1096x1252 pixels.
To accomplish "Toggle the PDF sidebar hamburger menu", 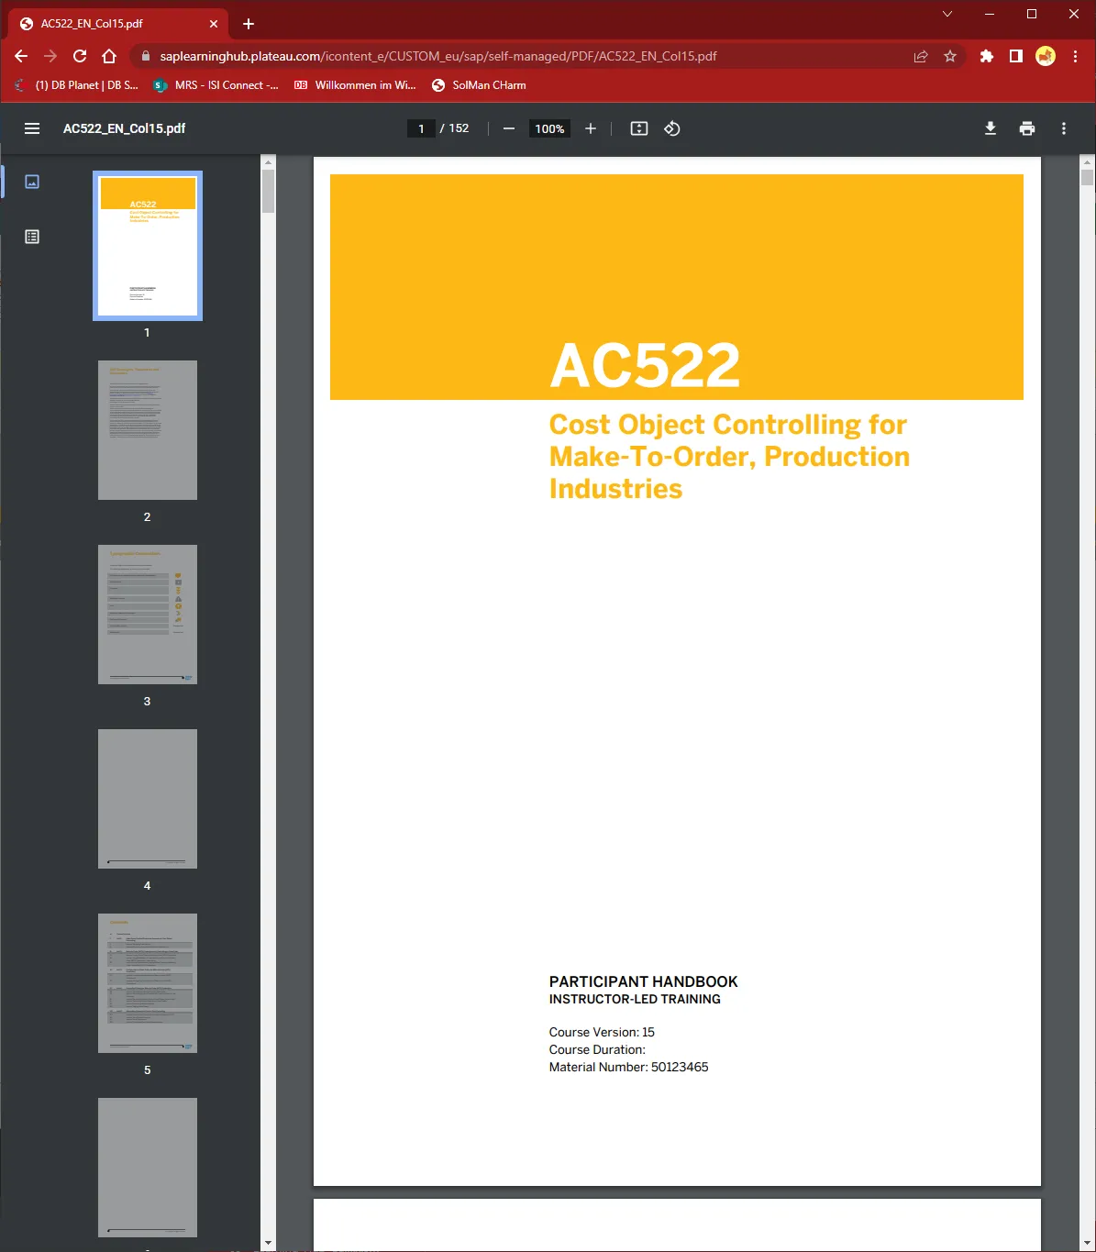I will click(x=32, y=128).
